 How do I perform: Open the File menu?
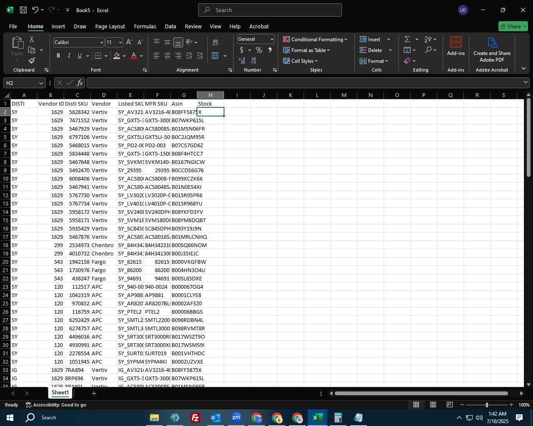[13, 26]
